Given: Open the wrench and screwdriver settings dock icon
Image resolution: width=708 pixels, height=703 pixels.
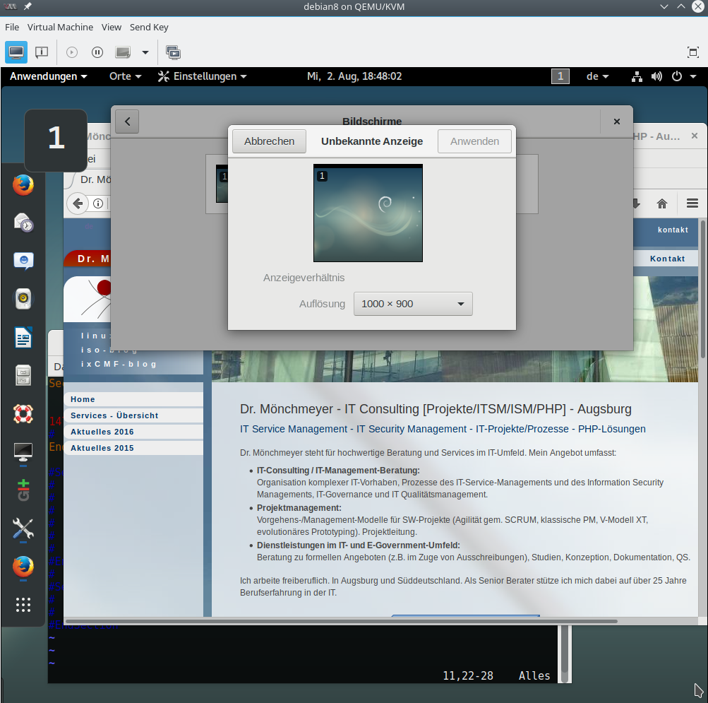Looking at the screenshot, I should pos(23,528).
